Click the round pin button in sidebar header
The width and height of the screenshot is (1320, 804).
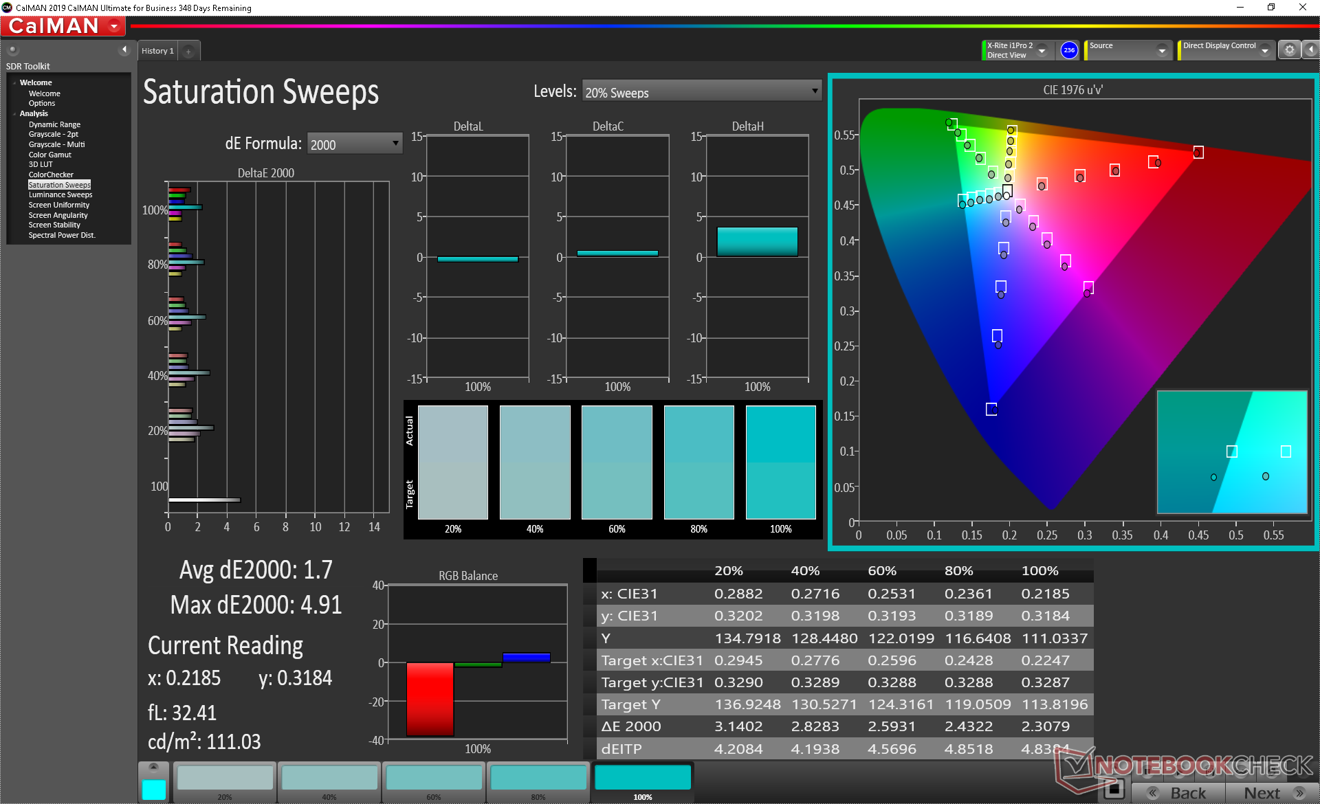pyautogui.click(x=12, y=49)
